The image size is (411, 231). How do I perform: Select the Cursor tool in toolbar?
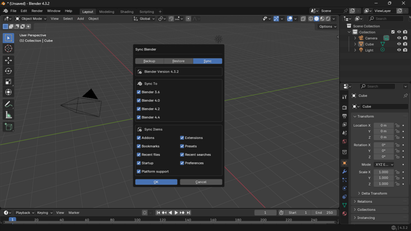(x=9, y=49)
